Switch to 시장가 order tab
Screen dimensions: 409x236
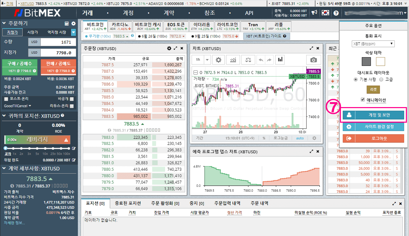(33, 32)
